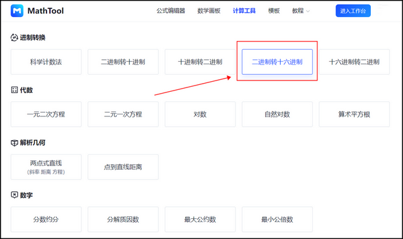This screenshot has width=403, height=239.
Task: Open the 对数 calculator
Action: click(x=200, y=114)
